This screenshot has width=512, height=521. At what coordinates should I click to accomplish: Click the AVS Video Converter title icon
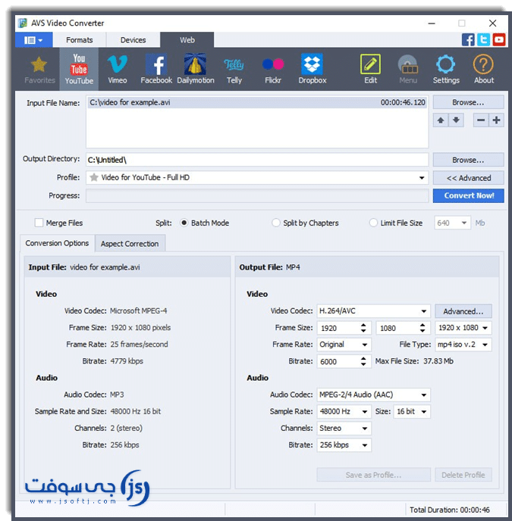[23, 23]
